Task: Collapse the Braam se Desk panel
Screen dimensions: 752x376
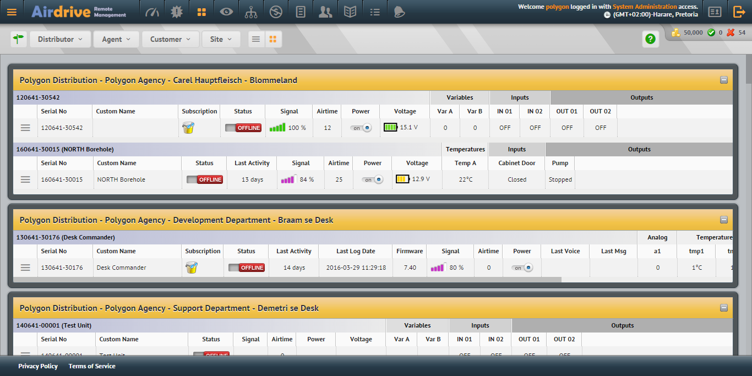Action: (x=724, y=220)
